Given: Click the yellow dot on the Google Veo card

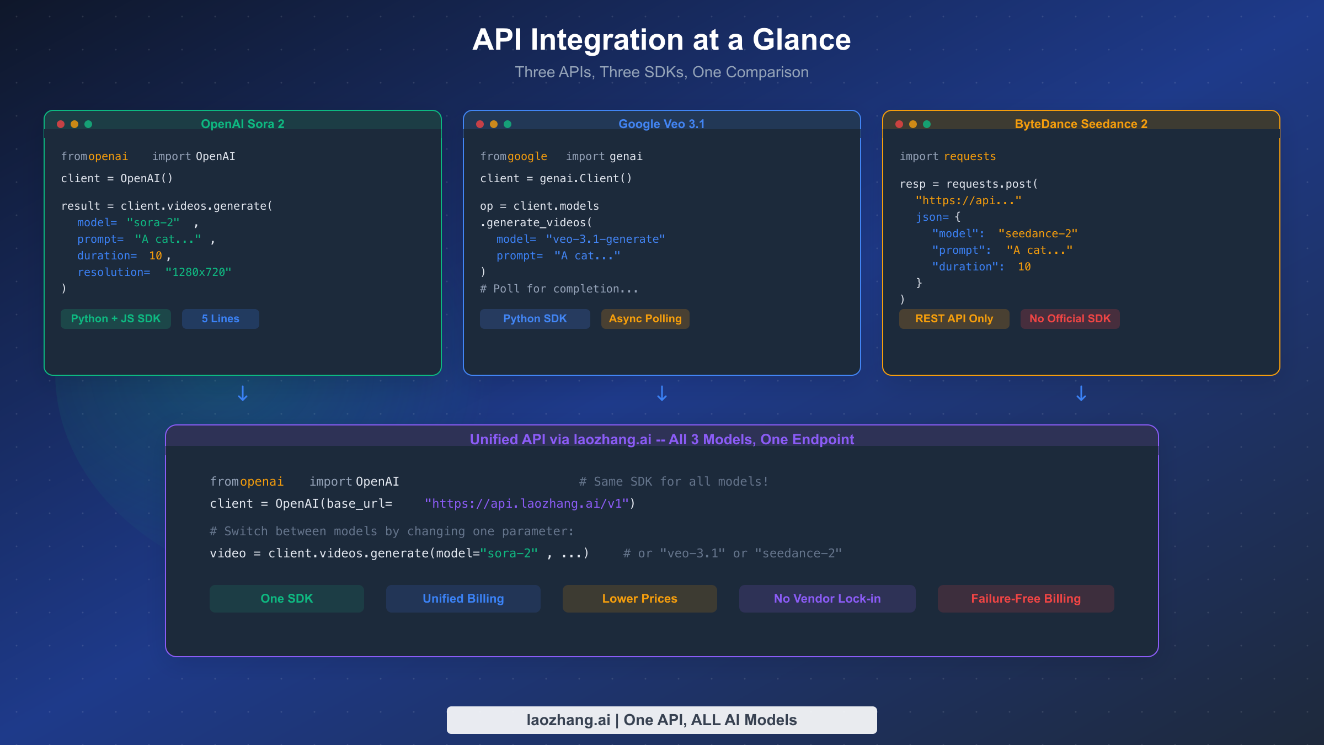Looking at the screenshot, I should click(x=494, y=124).
